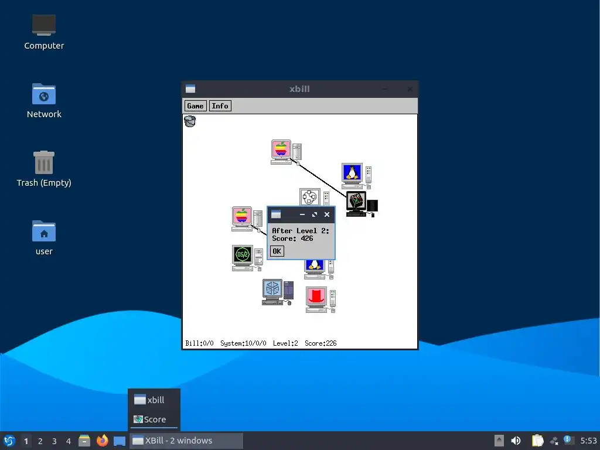Open the xbill title bar window menu icon

(190, 89)
